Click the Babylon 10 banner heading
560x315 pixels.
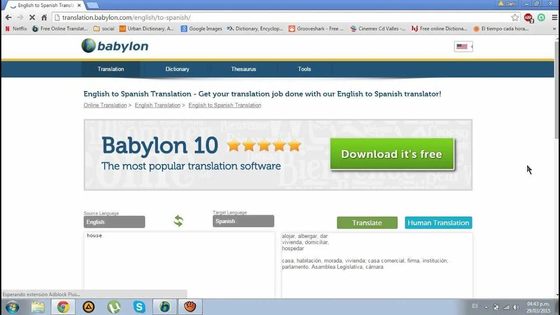pyautogui.click(x=160, y=146)
